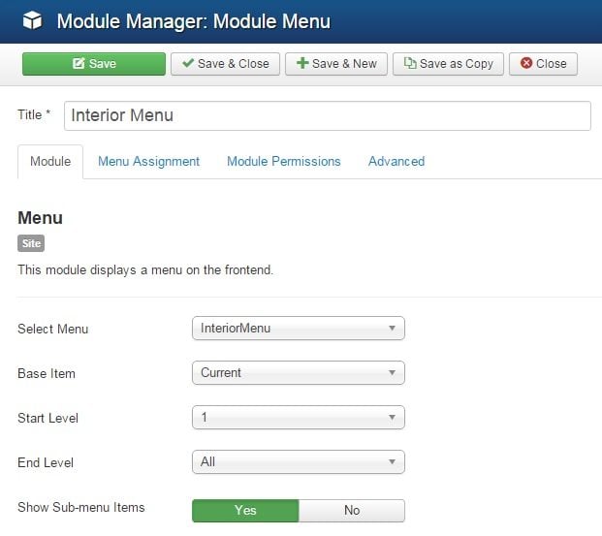Click the Save & New plus icon
602x536 pixels.
pos(302,64)
